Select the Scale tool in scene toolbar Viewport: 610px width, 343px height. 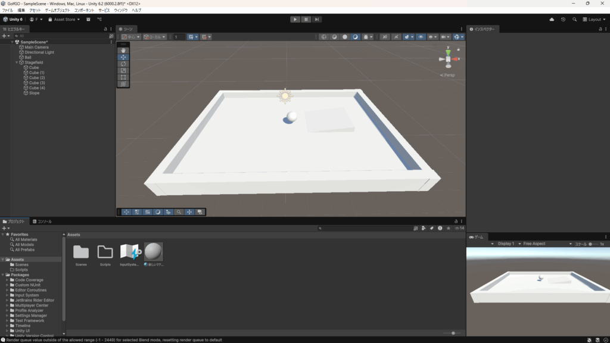coord(123,70)
